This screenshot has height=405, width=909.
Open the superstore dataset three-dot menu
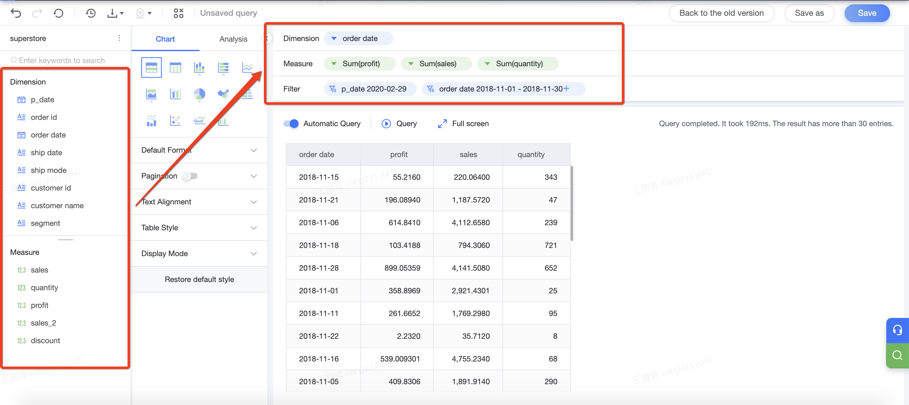[119, 38]
